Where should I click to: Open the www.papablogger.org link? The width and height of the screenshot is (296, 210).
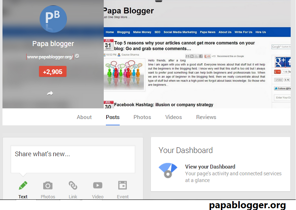(50, 57)
